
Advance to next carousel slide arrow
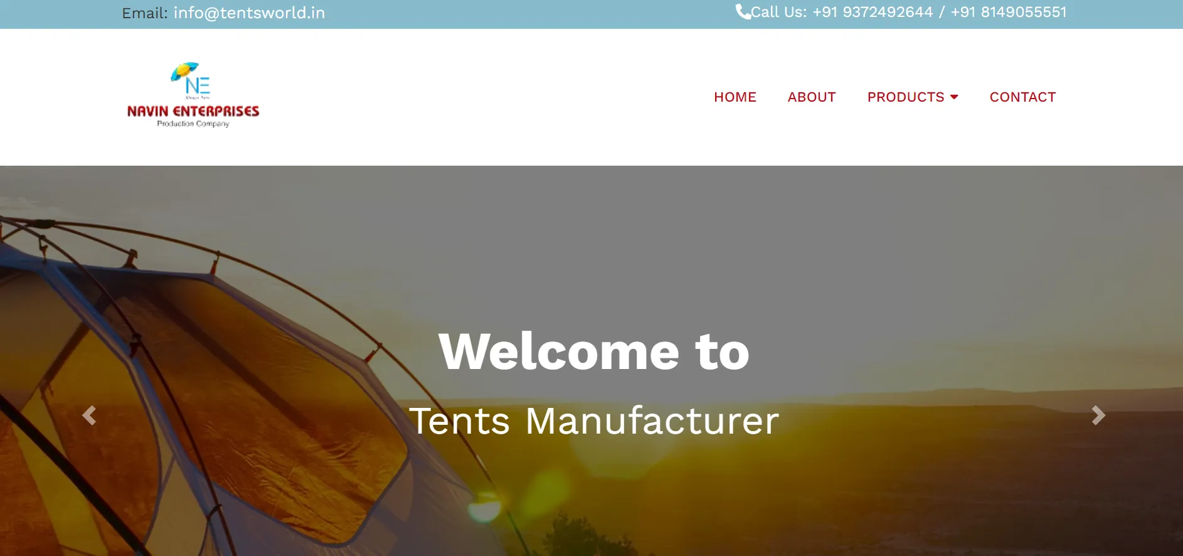[x=1098, y=415]
